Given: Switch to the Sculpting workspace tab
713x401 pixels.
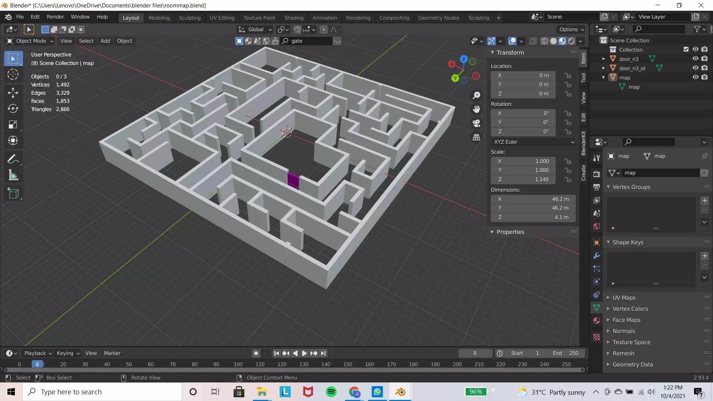Looking at the screenshot, I should (189, 17).
